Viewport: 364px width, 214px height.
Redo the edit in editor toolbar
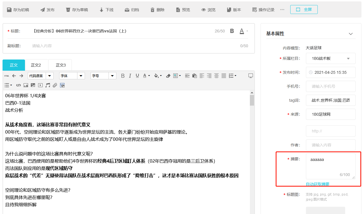pos(21,76)
